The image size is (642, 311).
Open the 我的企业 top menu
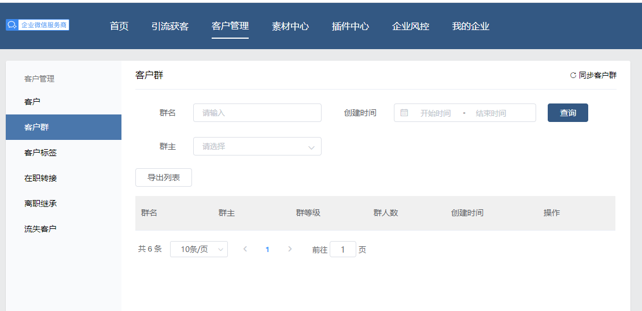471,26
